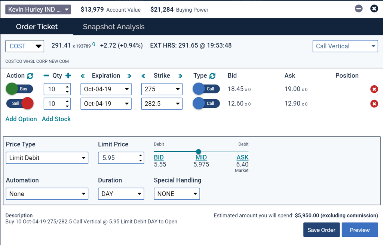Viewport: 383px width, 245px height.
Task: Remove the 275 strike option leg
Action: pos(374,89)
